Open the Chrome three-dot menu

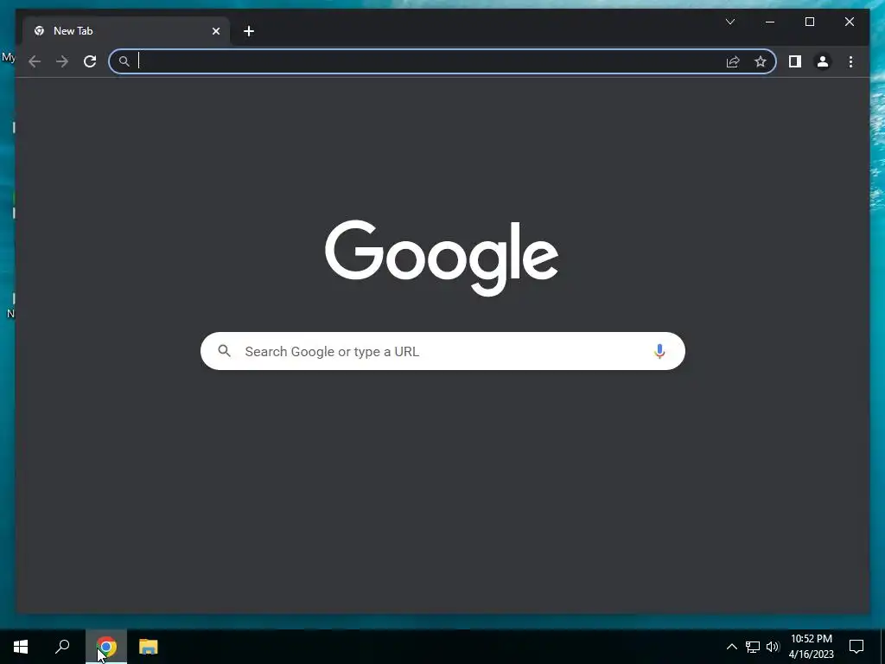[x=850, y=61]
